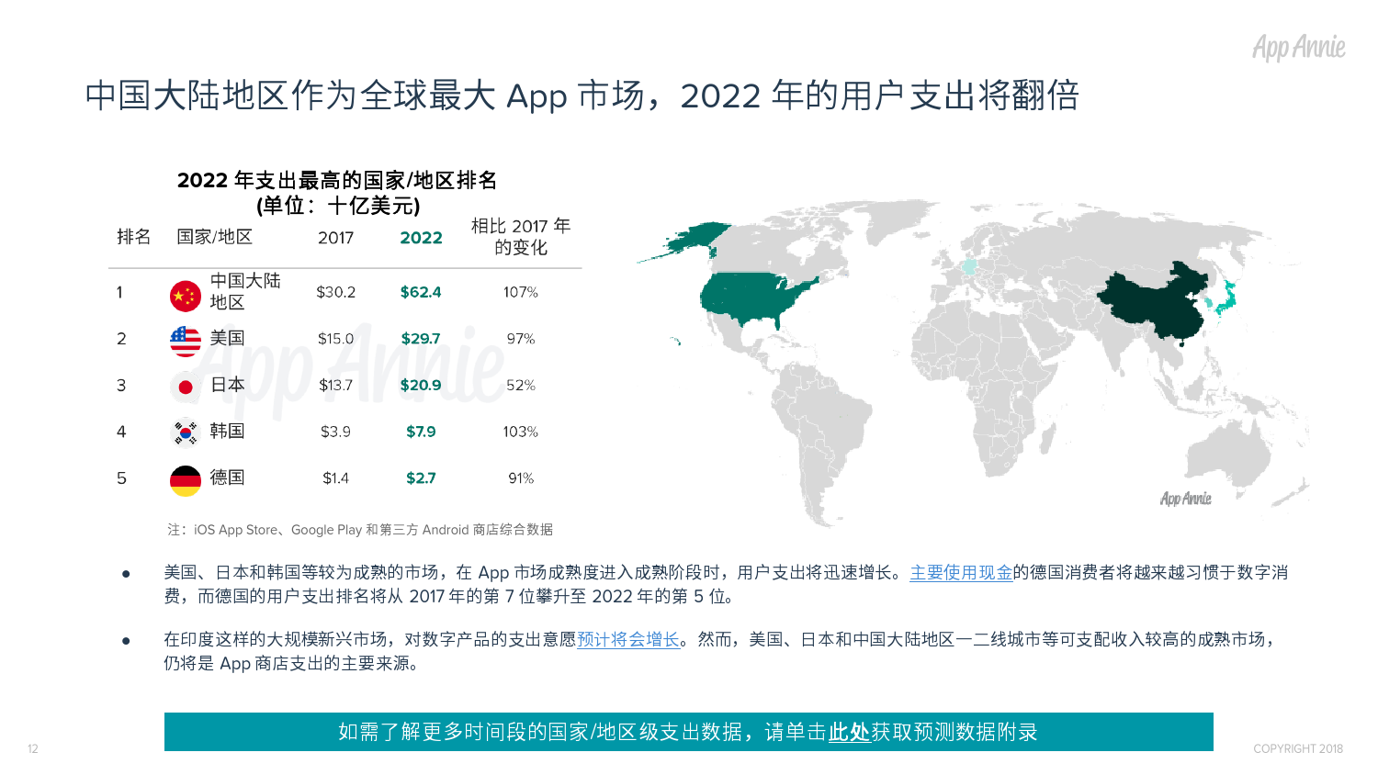Screen dimensions: 1378x775
Task: Click the 97% change value
Action: [521, 339]
